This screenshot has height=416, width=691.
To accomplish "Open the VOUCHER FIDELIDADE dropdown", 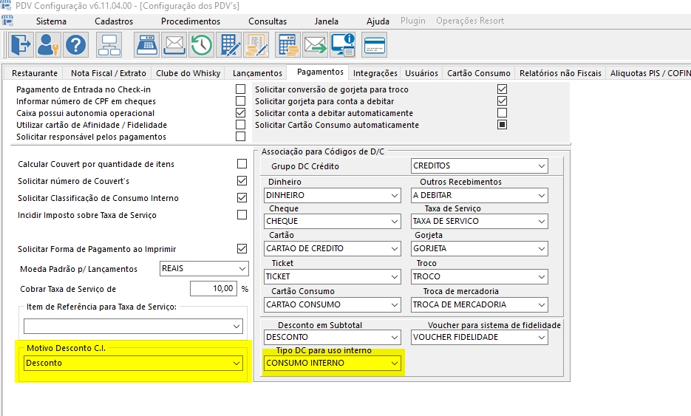I will pos(480,337).
